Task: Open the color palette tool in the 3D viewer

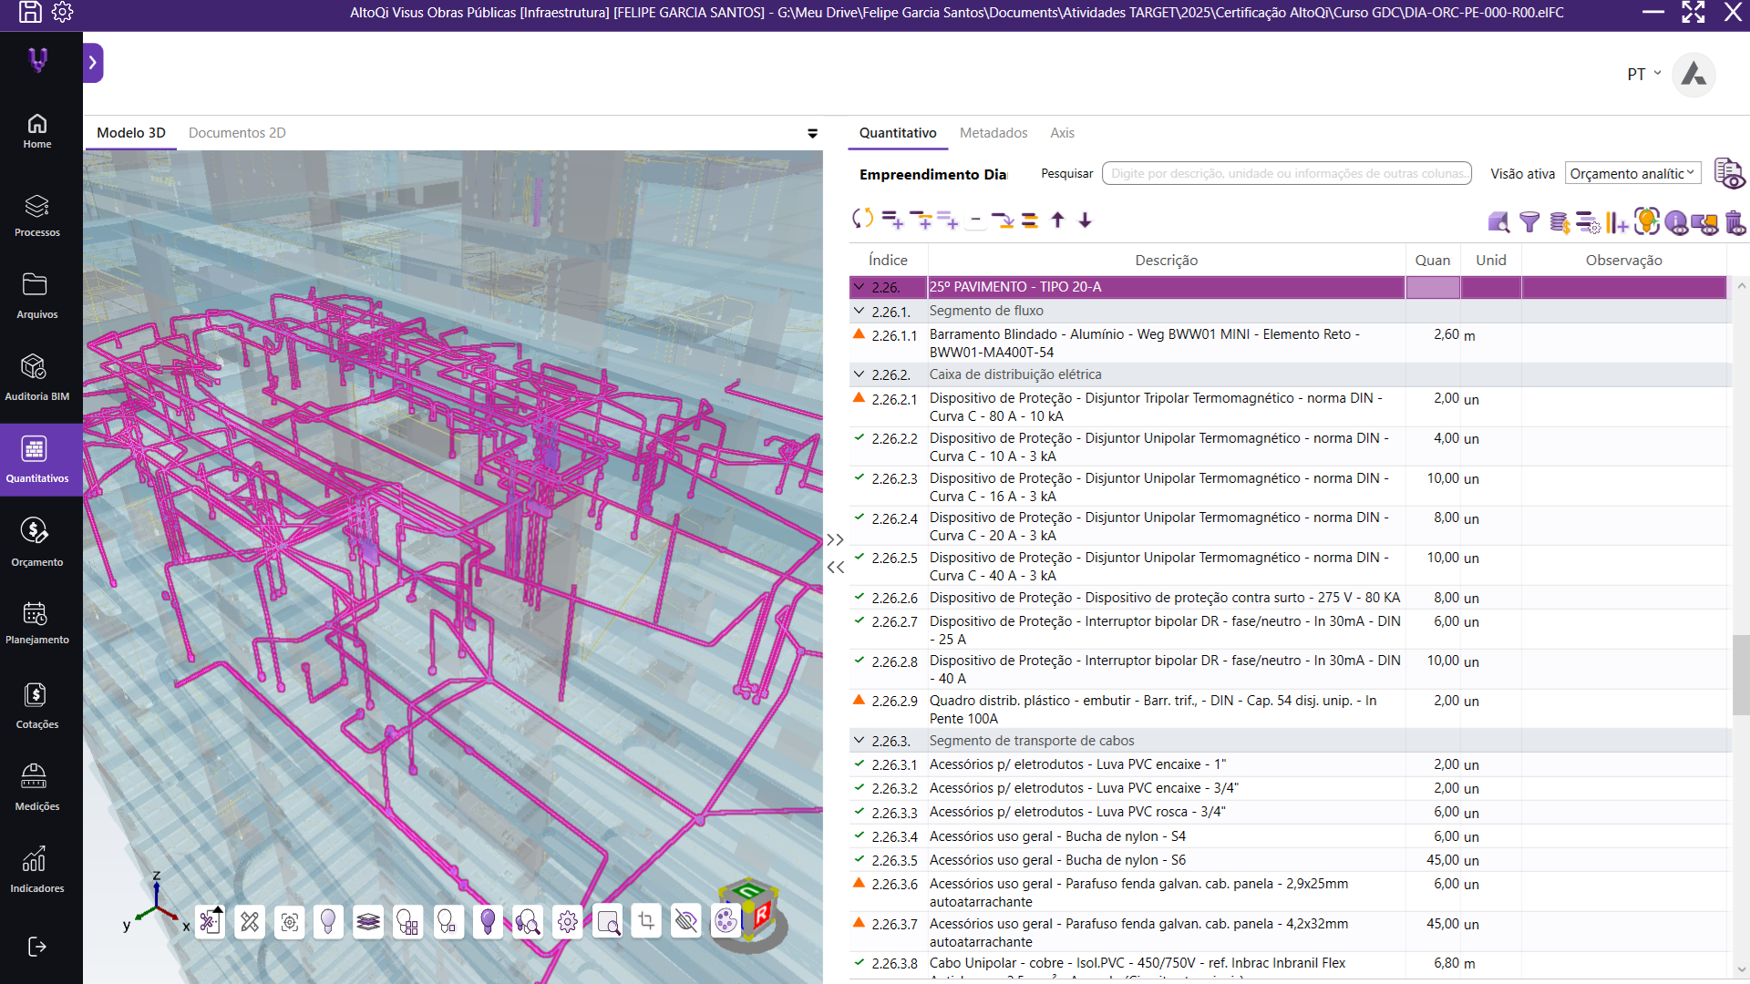Action: [726, 922]
